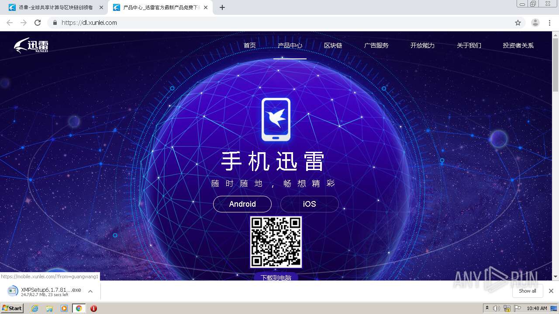Click the iOS download button

310,204
